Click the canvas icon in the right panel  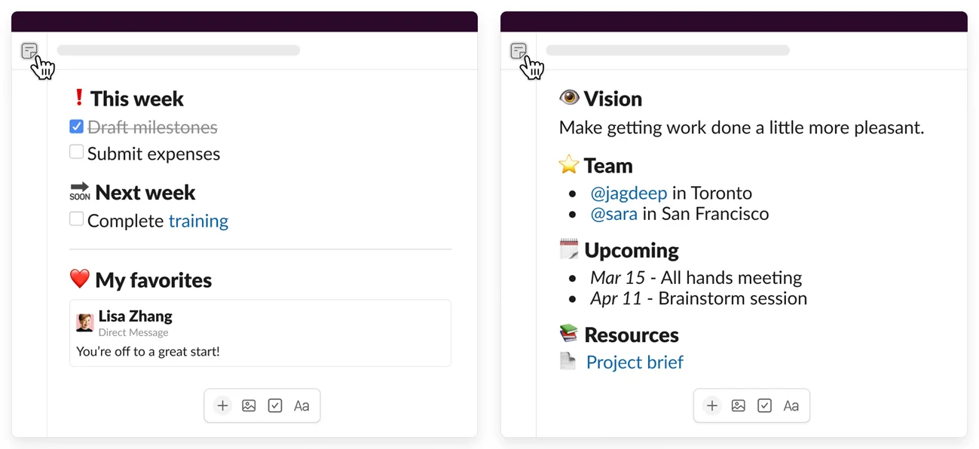coord(518,50)
